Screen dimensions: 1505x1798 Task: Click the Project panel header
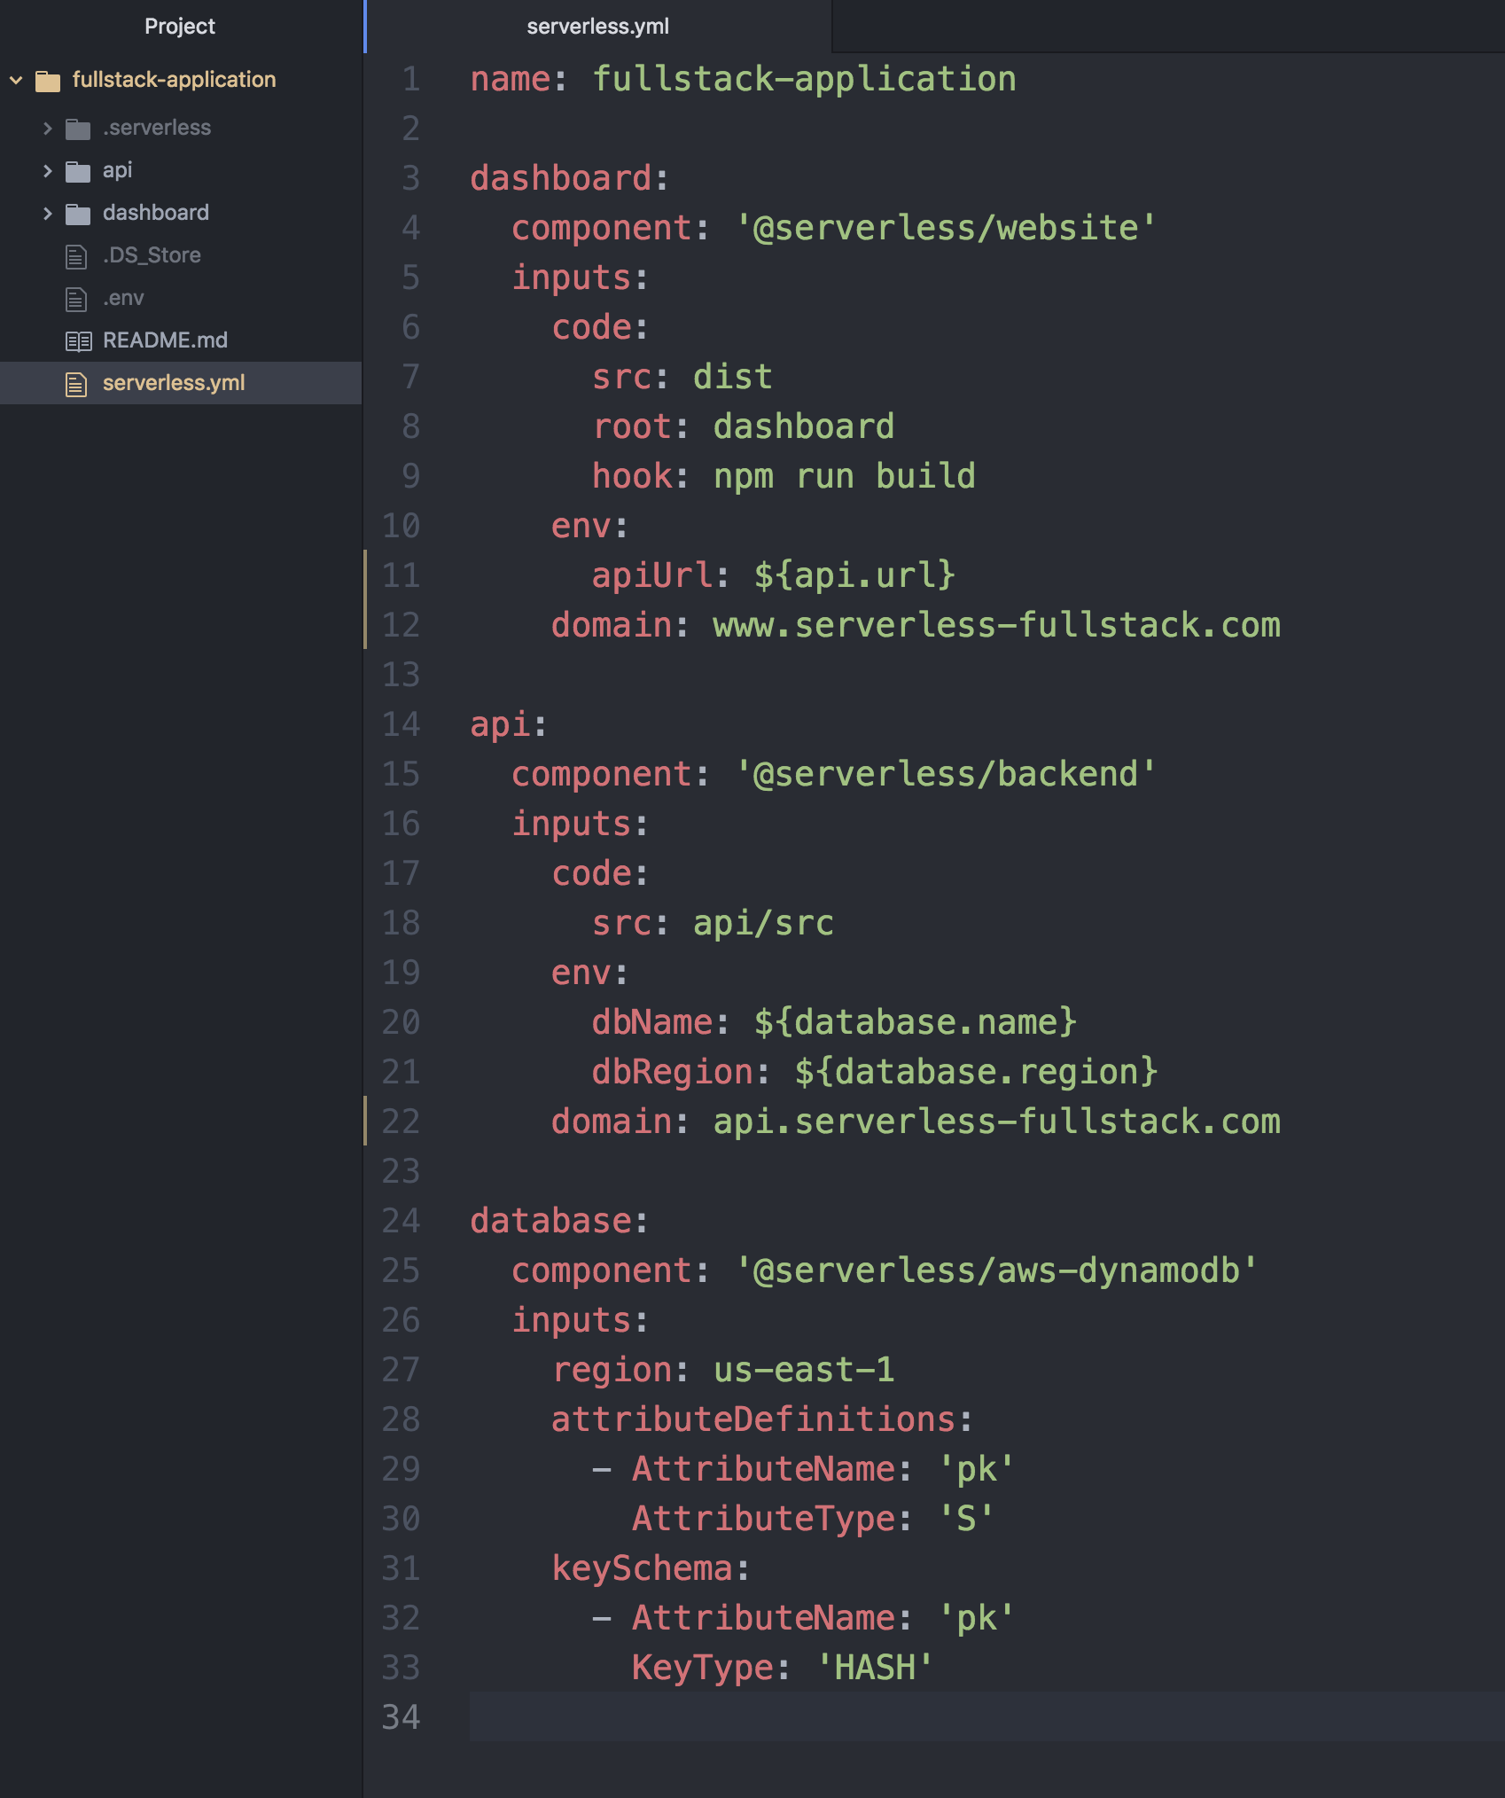pyautogui.click(x=180, y=26)
